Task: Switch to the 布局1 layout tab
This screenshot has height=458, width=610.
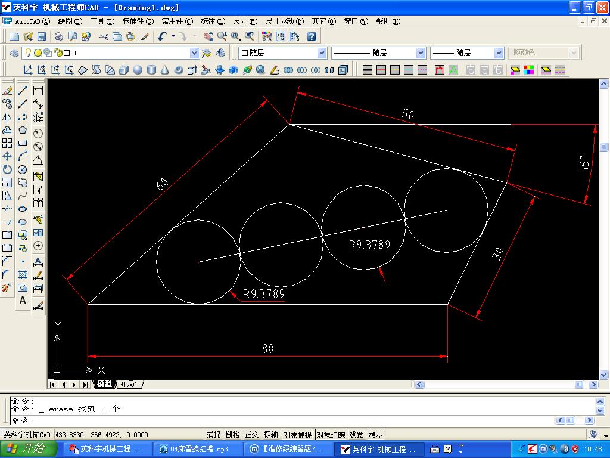Action: pyautogui.click(x=129, y=384)
